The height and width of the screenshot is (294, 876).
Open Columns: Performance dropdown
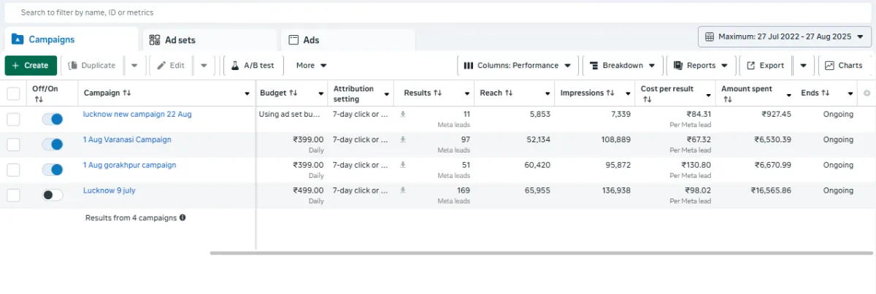tap(518, 66)
